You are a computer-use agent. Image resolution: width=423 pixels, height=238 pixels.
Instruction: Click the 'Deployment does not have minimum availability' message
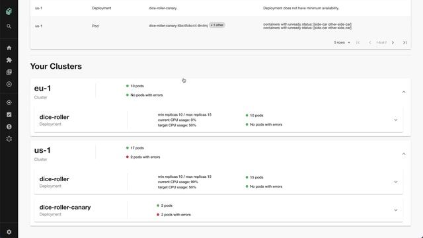pyautogui.click(x=301, y=8)
